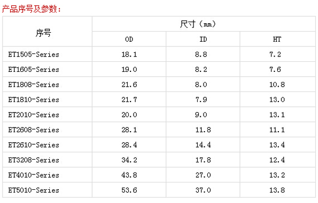Image resolution: width=318 pixels, height=203 pixels.
Task: Select the ET2610-Series cell
Action: 34,145
